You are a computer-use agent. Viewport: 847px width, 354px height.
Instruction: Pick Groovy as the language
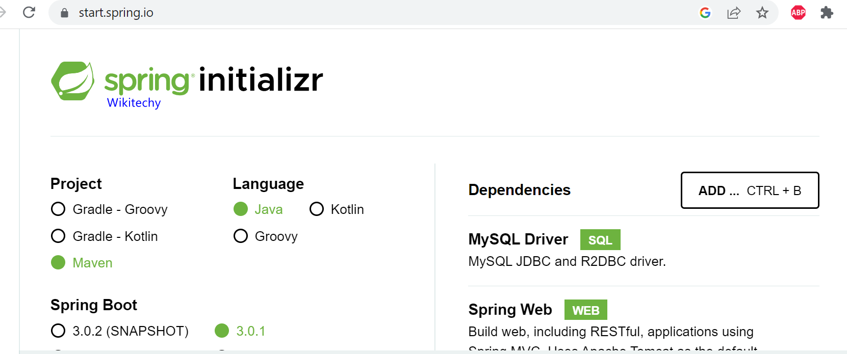[265, 236]
